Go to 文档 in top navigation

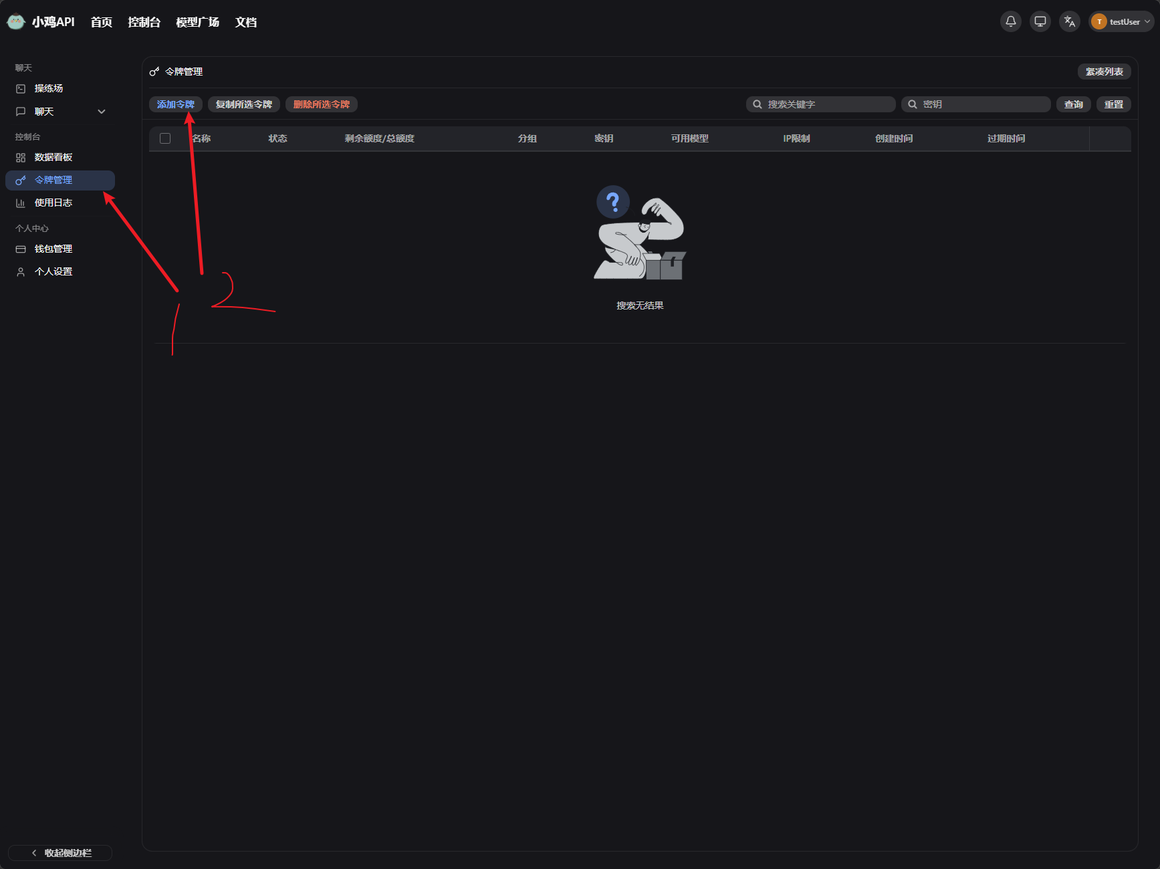[x=246, y=22]
